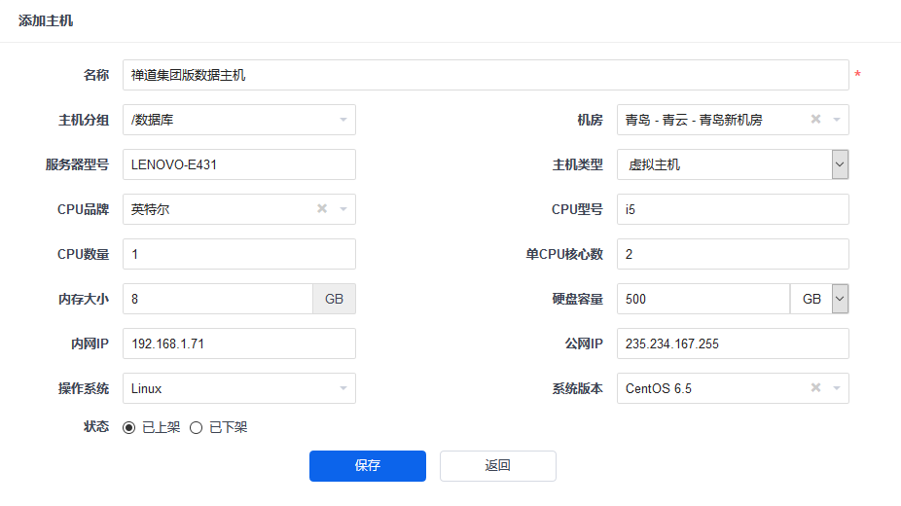The width and height of the screenshot is (901, 506).
Task: Click the 服务器型号 input field
Action: coord(239,164)
